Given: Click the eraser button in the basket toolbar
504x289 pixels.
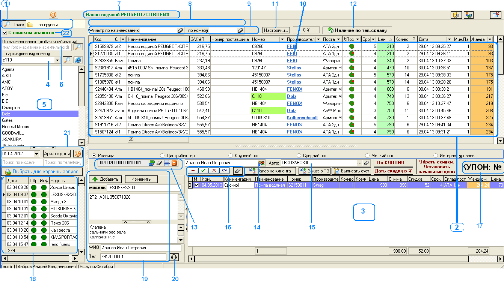Looking at the screenshot, I should coord(237,171).
